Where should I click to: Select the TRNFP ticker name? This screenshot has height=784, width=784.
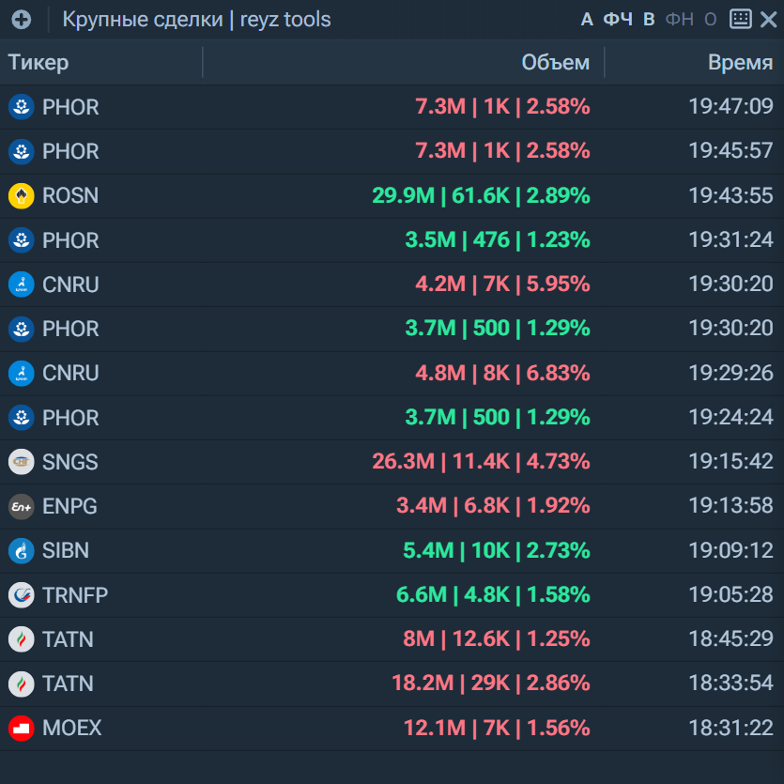pos(75,595)
